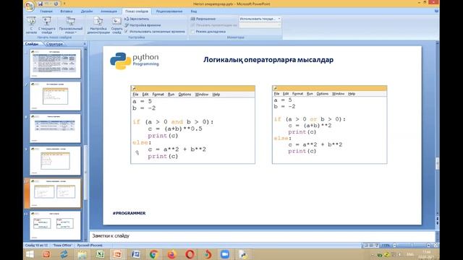
Task: Open the Office button menu
Action: point(30,6)
